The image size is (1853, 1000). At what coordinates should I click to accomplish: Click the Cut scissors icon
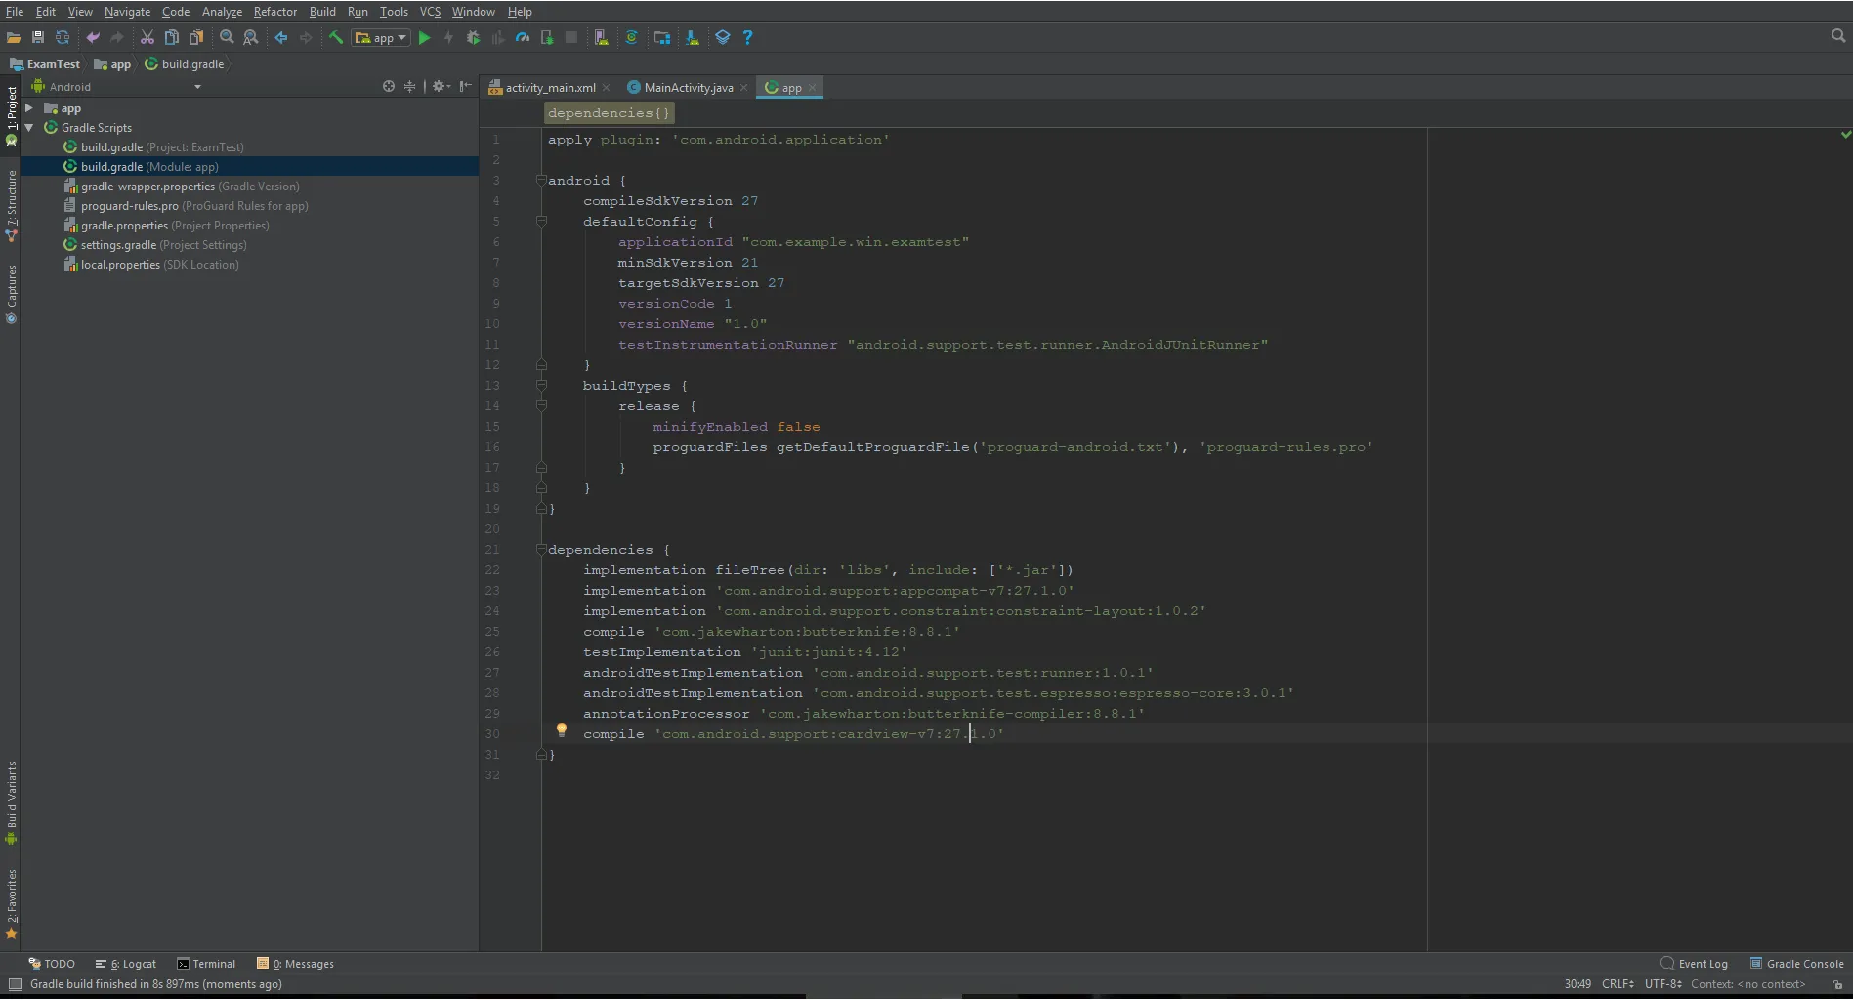tap(147, 38)
